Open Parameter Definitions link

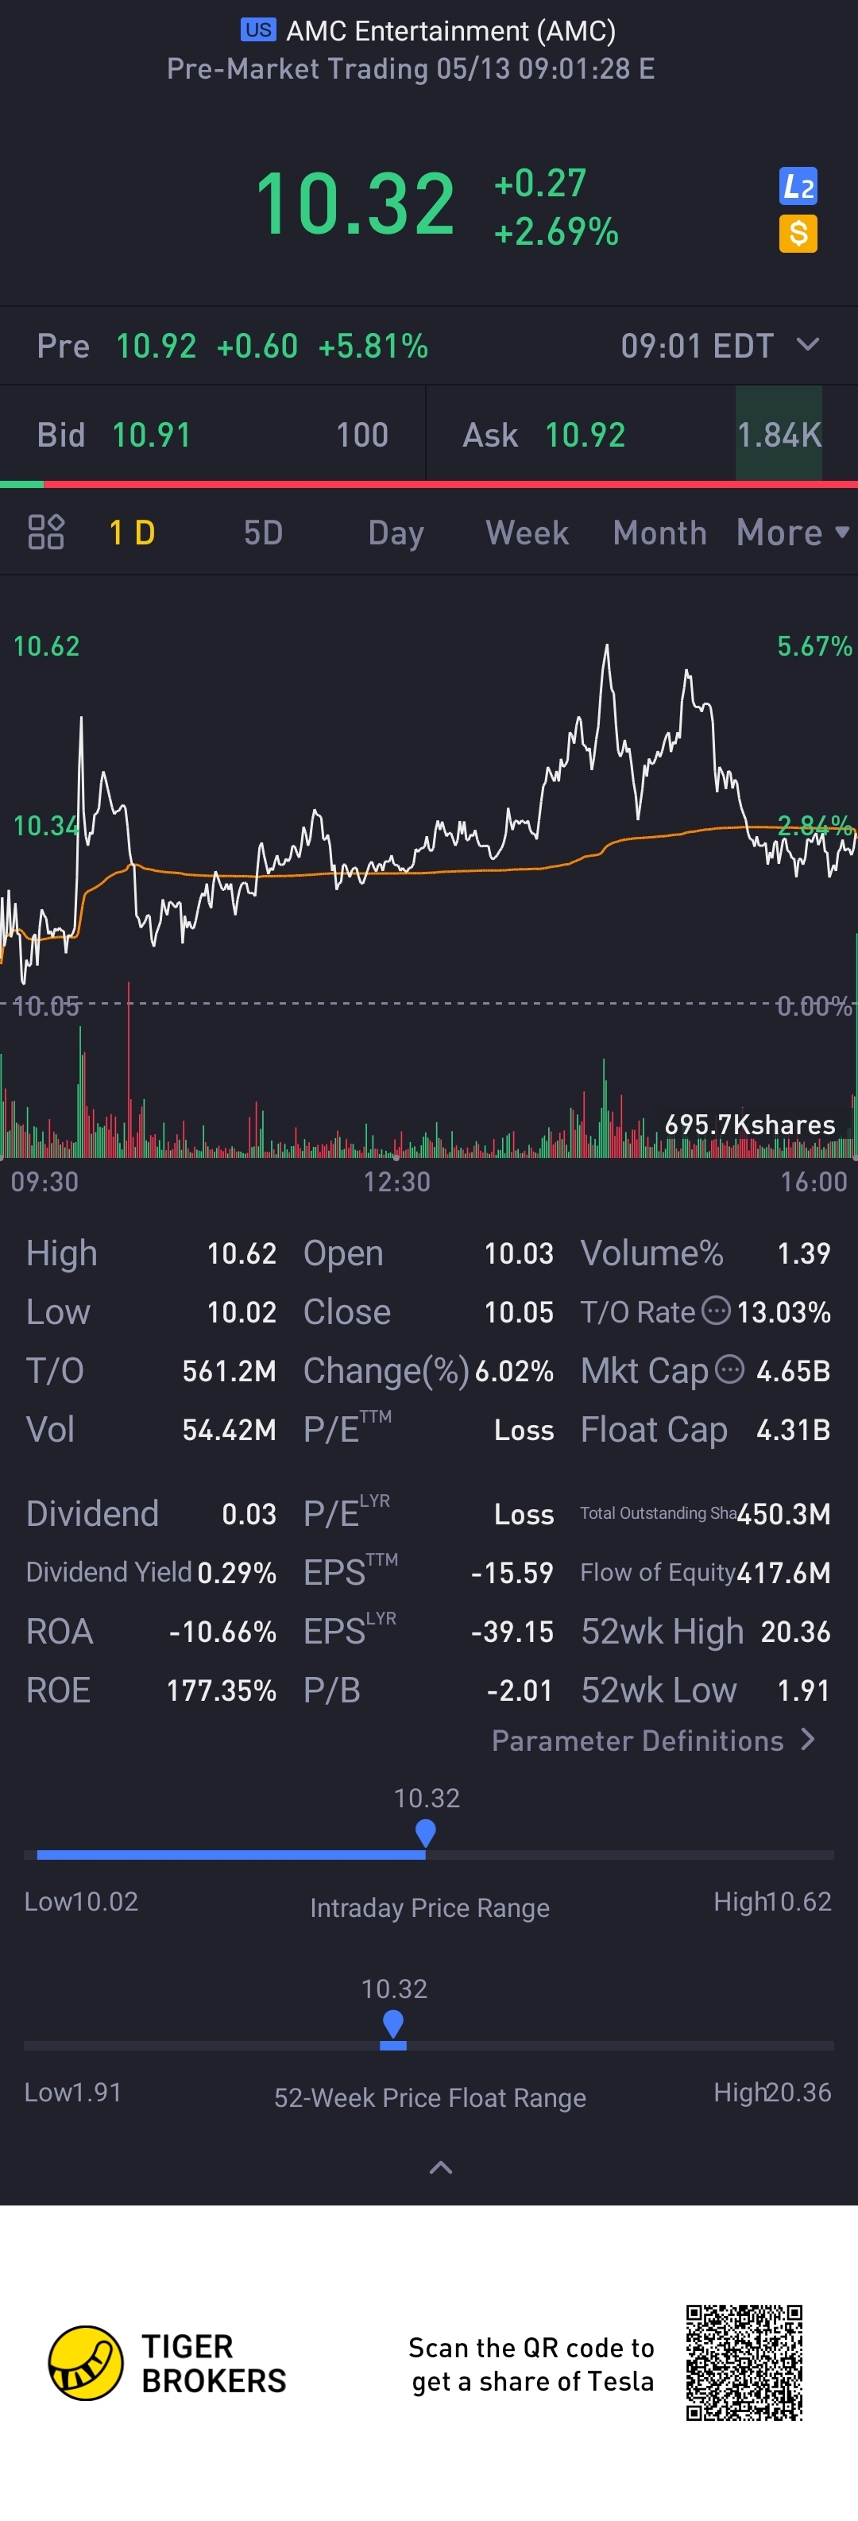point(654,1741)
